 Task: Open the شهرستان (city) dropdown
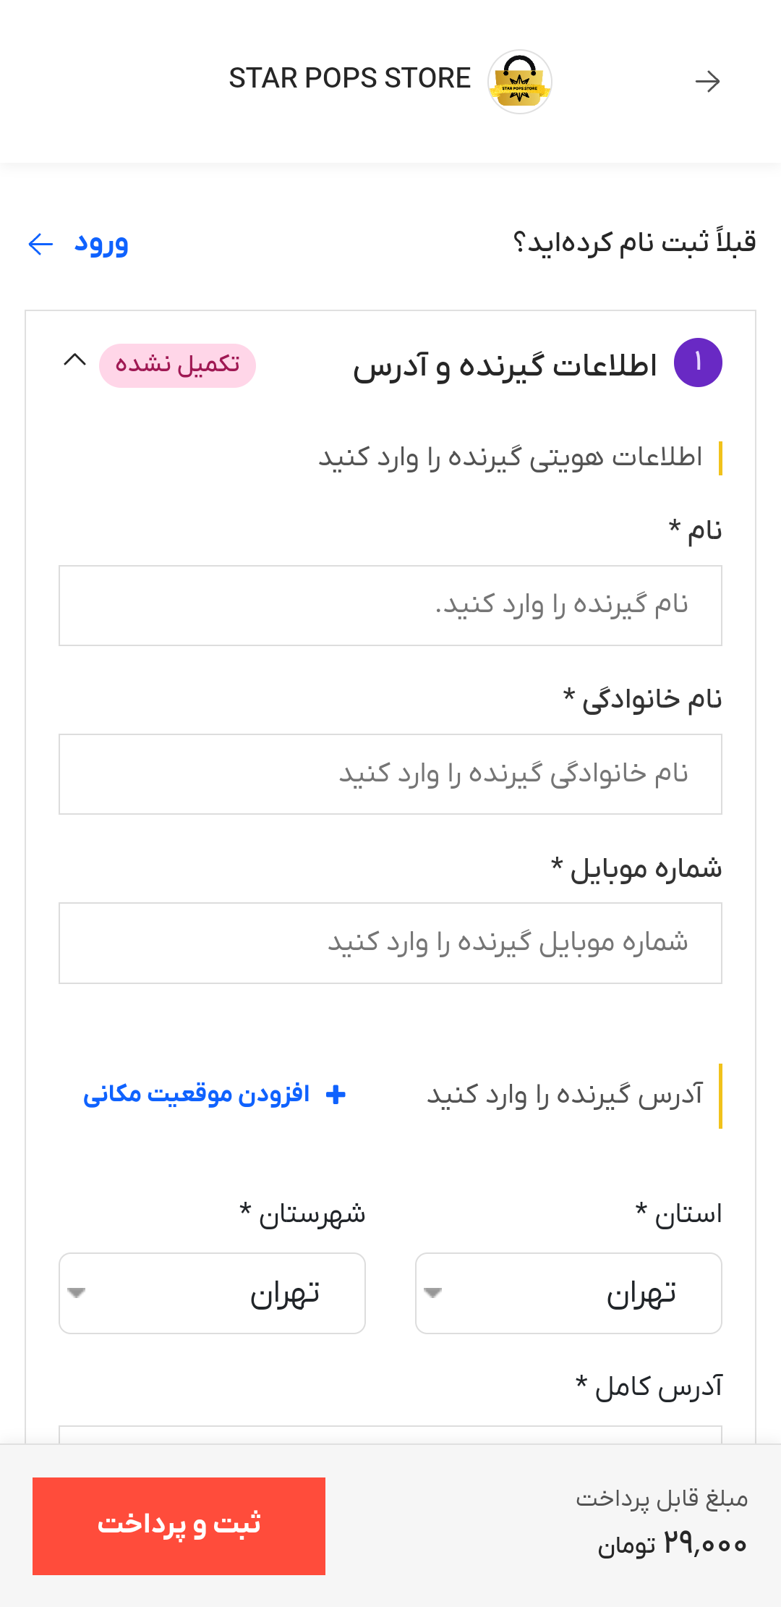point(212,1293)
